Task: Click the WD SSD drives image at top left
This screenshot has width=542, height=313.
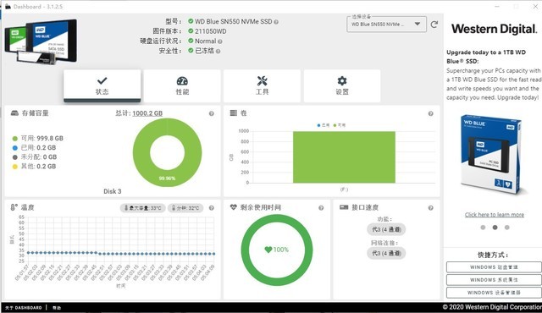Action: coord(41,41)
